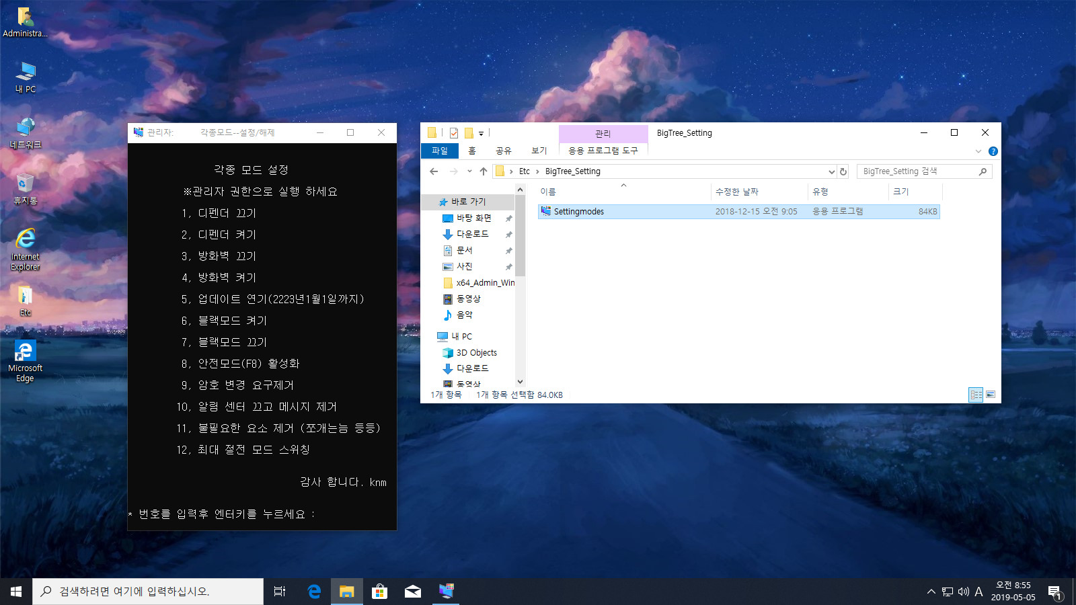Select the 관리 contextual tab header
This screenshot has height=605, width=1076.
603,134
